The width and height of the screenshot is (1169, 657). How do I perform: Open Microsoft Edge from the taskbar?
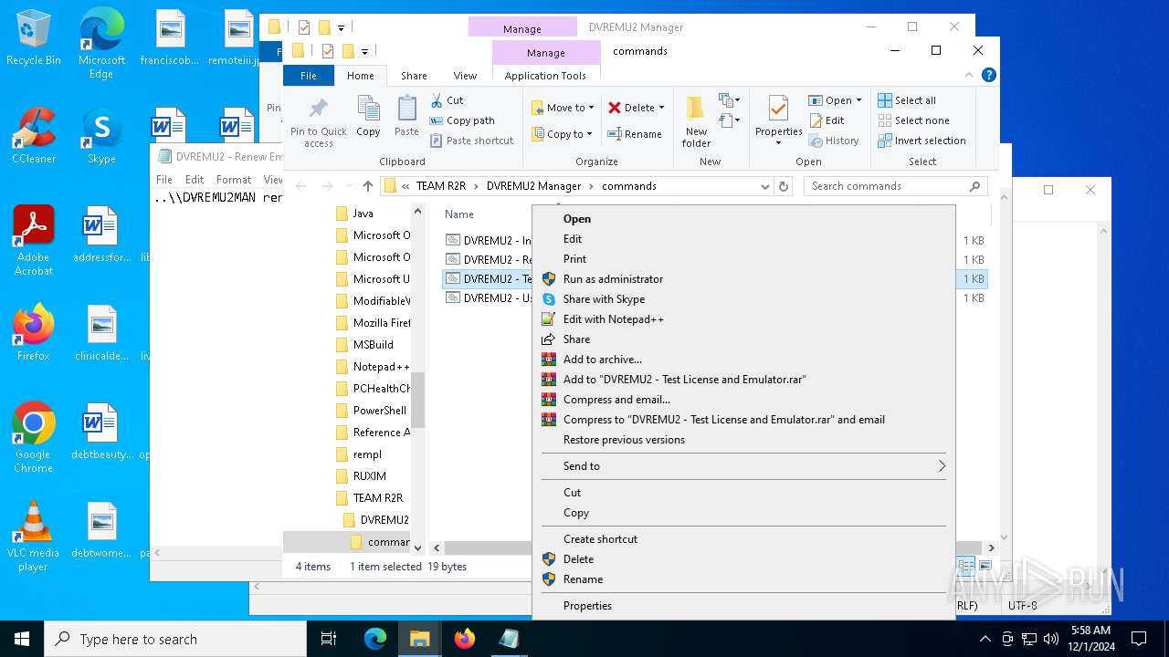click(x=375, y=639)
